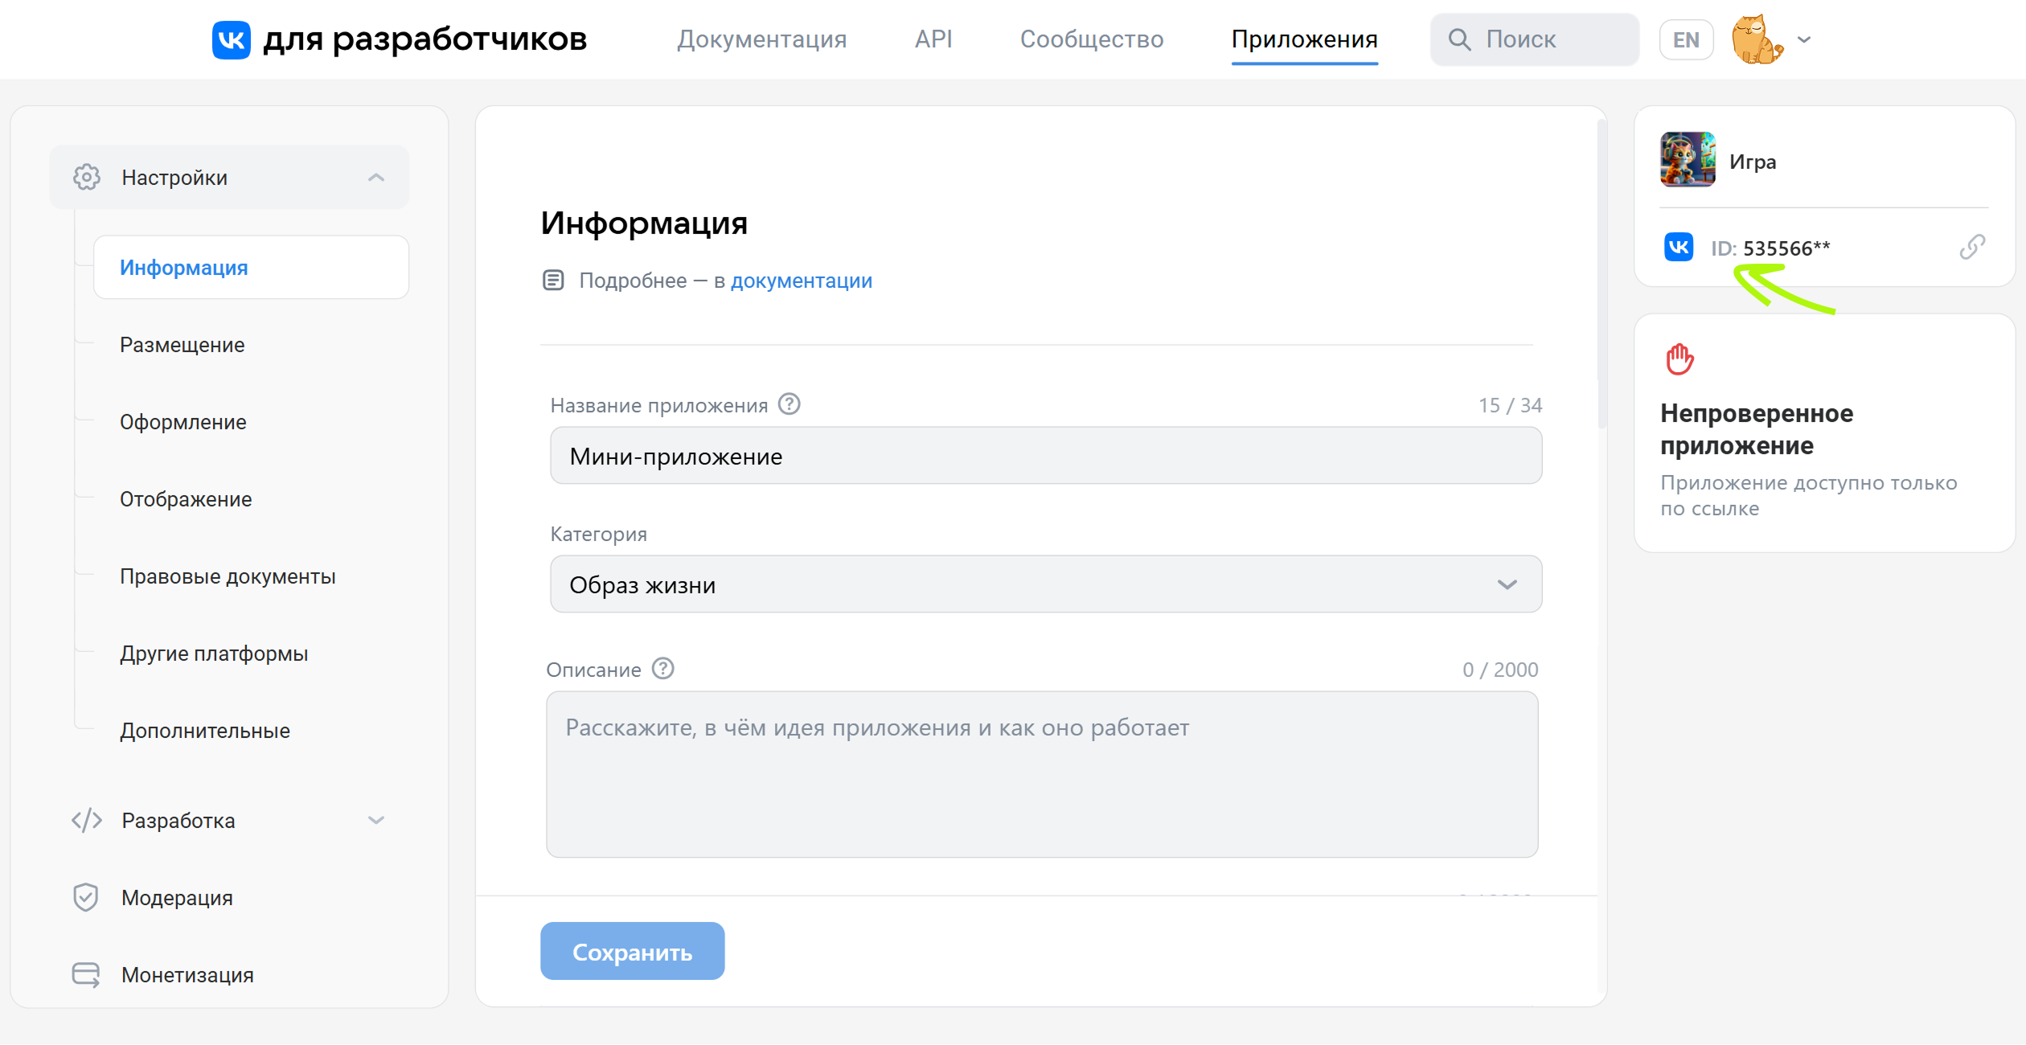Image resolution: width=2026 pixels, height=1045 pixels.
Task: Click the Сохранить button
Action: pos(632,951)
